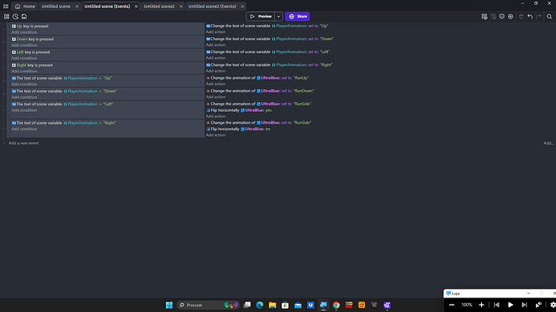
Task: Select Flip horizontally UltraBlue: no action
Action: coord(239,129)
